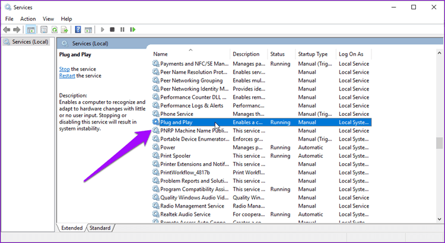Select the Payments and NFC/SE Man... row
The image size is (445, 243).
pyautogui.click(x=262, y=64)
